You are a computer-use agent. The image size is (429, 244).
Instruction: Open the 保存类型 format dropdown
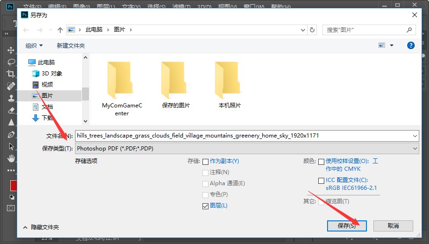point(247,149)
